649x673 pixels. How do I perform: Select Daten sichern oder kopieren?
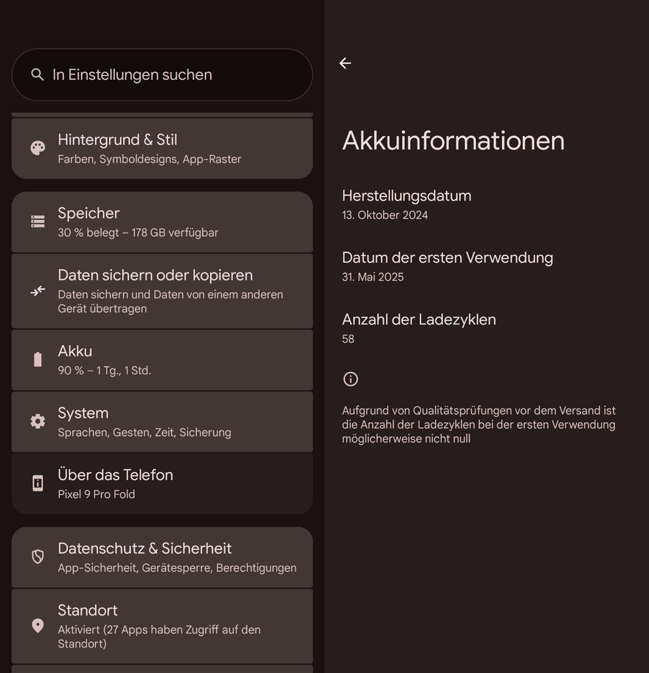pos(162,291)
